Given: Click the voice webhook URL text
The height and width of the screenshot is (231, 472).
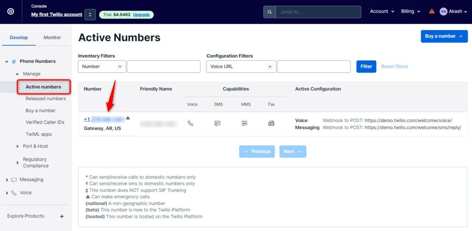Looking at the screenshot, I should [x=408, y=120].
